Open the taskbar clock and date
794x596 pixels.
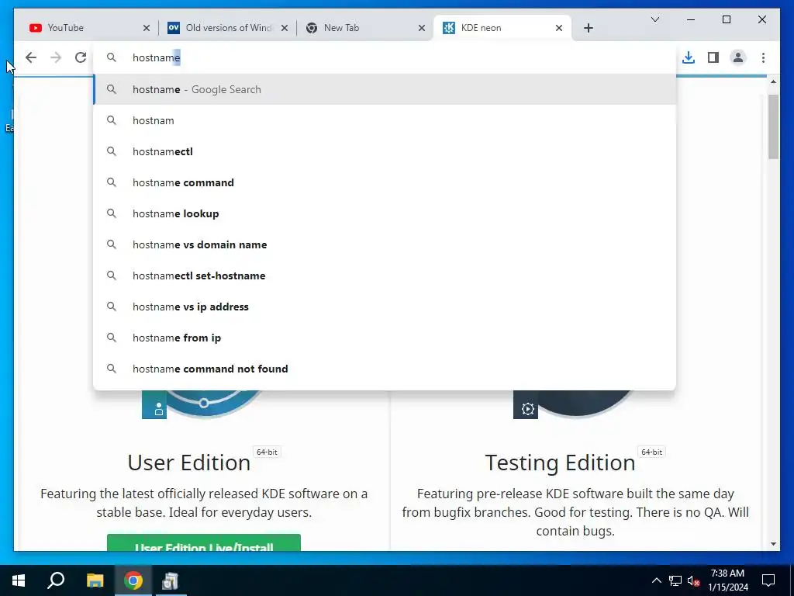727,580
